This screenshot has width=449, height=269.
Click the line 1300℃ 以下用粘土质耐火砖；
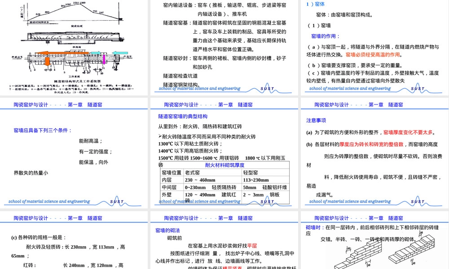190,144
